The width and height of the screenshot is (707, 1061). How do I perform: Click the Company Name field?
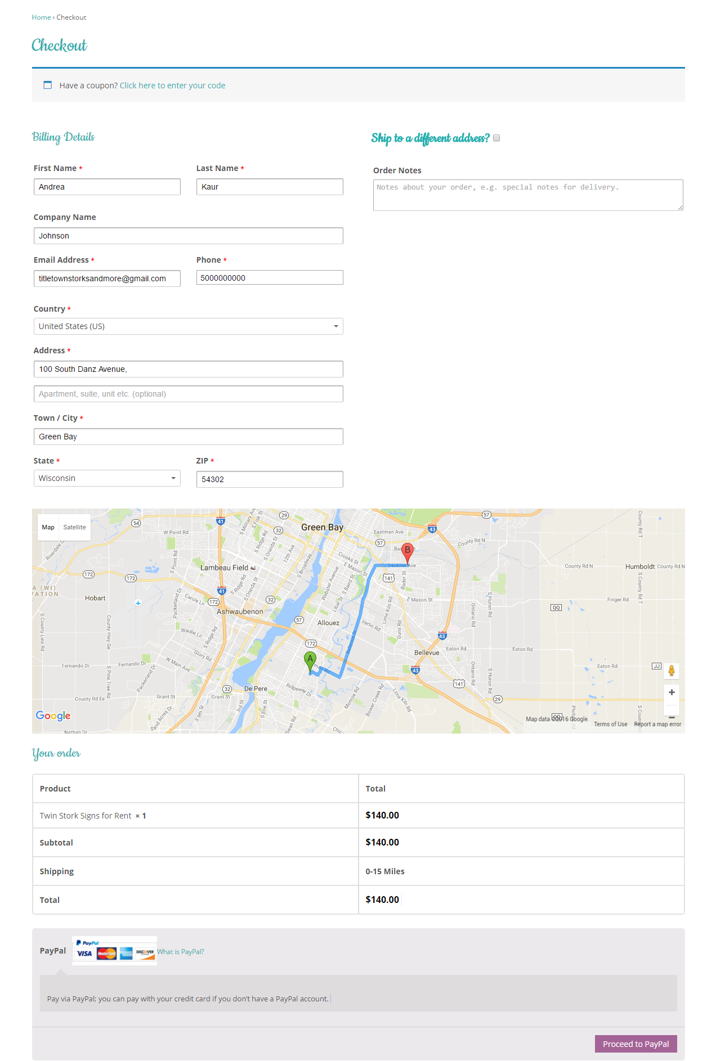coord(189,236)
